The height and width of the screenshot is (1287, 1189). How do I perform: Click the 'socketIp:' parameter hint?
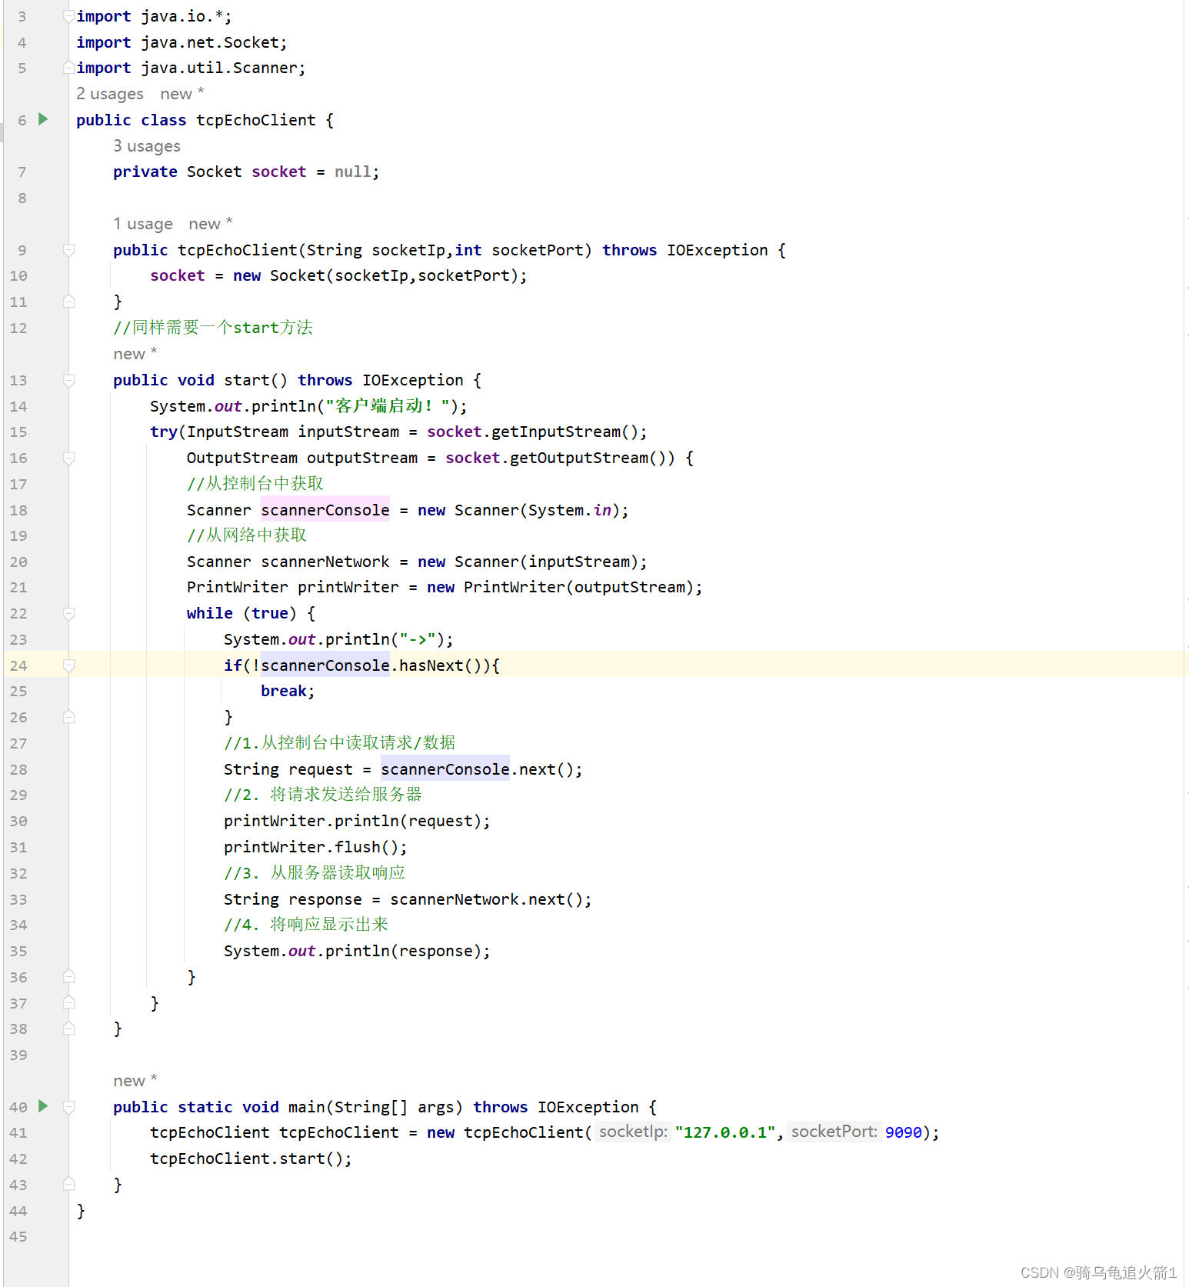633,1132
